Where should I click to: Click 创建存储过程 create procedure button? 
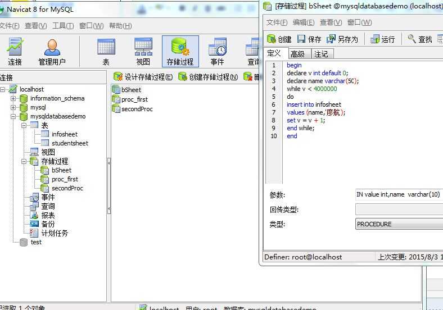pos(208,77)
